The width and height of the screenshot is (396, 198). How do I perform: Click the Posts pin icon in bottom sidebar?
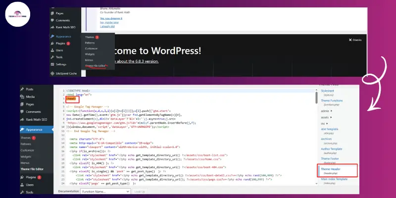point(22,89)
